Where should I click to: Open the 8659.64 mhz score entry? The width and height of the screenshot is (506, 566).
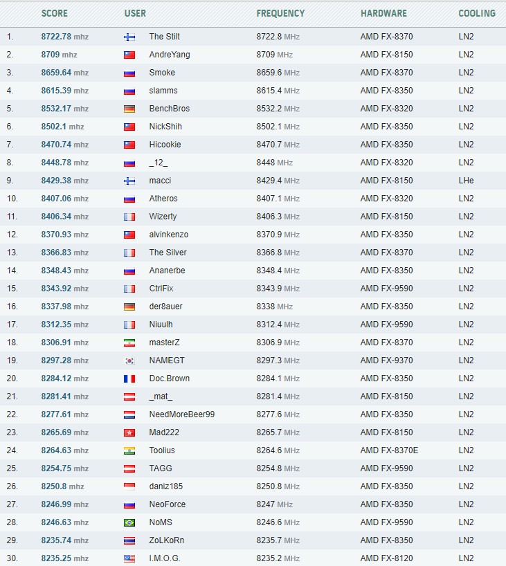[64, 73]
